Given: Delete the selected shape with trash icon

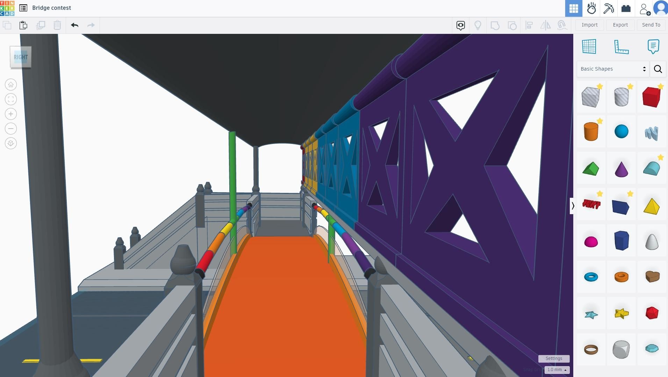Looking at the screenshot, I should (x=57, y=25).
